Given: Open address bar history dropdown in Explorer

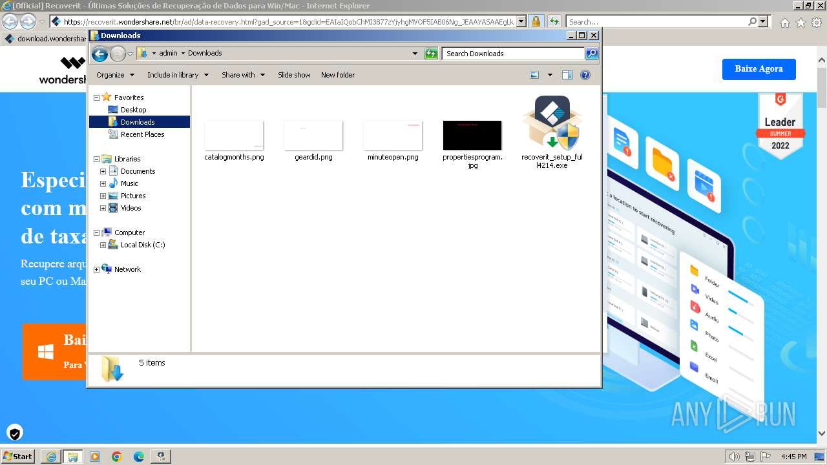Looking at the screenshot, I should click(x=415, y=54).
